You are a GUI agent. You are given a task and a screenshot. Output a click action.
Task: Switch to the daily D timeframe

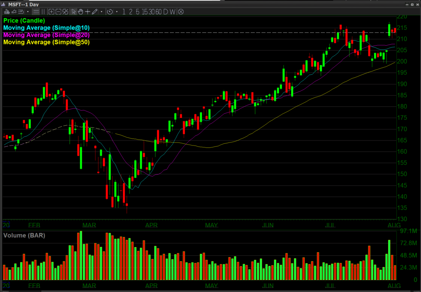pyautogui.click(x=165, y=11)
